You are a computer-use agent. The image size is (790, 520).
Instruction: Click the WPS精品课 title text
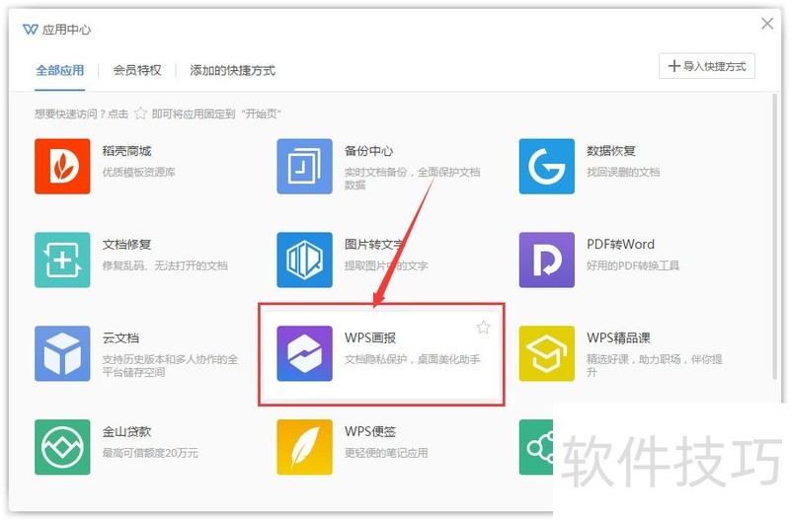(618, 337)
